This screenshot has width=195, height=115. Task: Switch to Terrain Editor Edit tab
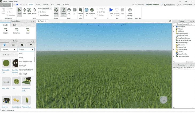click(x=15, y=25)
